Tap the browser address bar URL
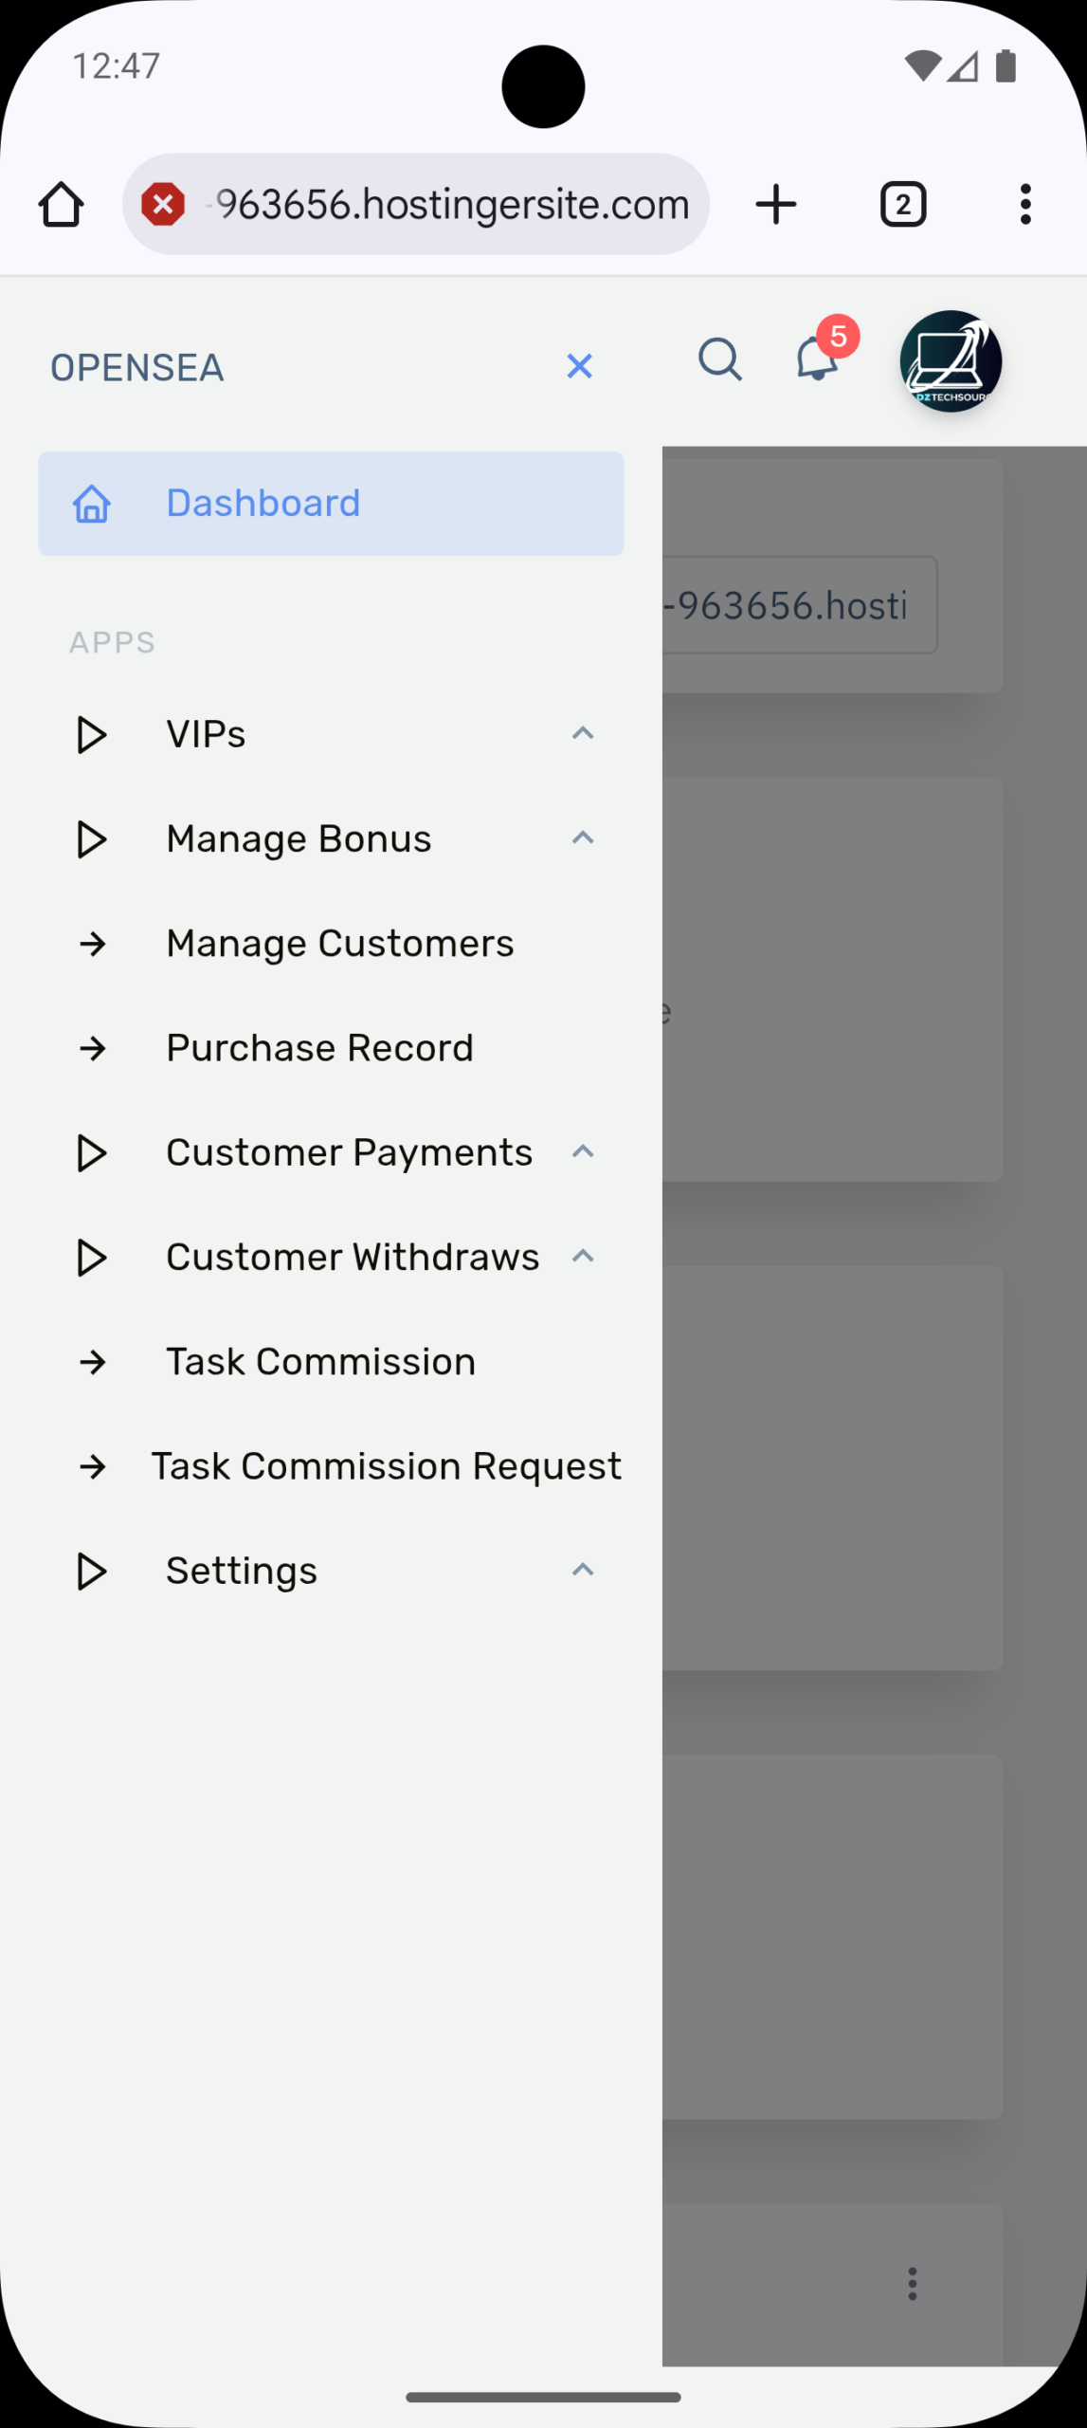The image size is (1087, 2428). tap(451, 205)
